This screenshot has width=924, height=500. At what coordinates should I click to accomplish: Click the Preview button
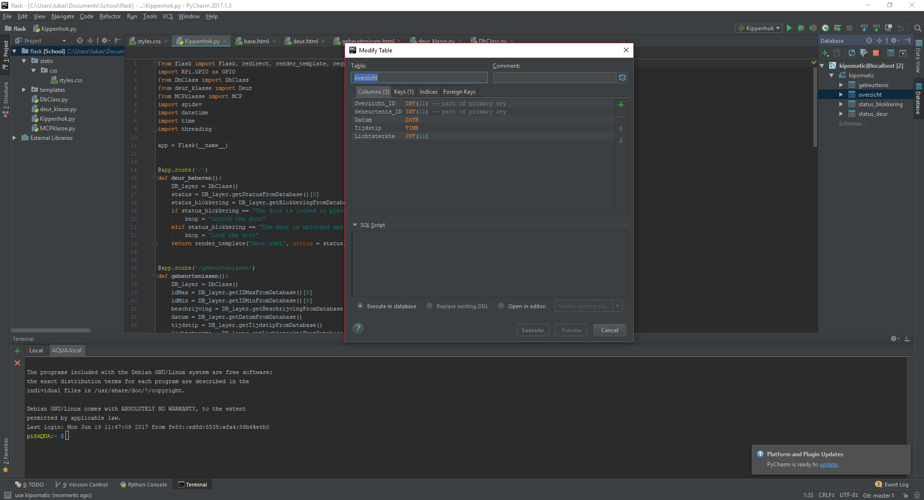point(571,330)
